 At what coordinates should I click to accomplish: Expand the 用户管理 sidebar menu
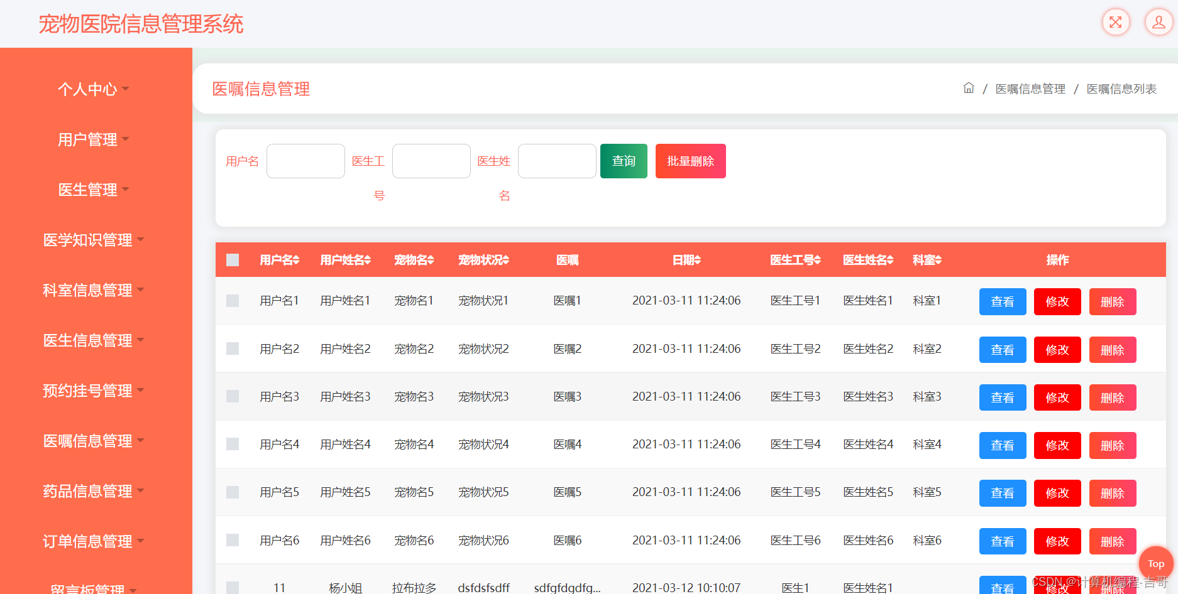click(93, 139)
